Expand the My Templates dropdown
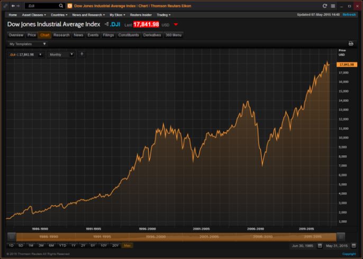The width and height of the screenshot is (363, 259). point(28,44)
